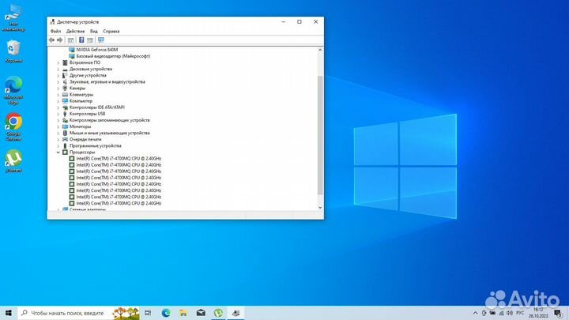Viewport: 569px width, 320px height.
Task: Open the Файл menu
Action: tap(55, 31)
